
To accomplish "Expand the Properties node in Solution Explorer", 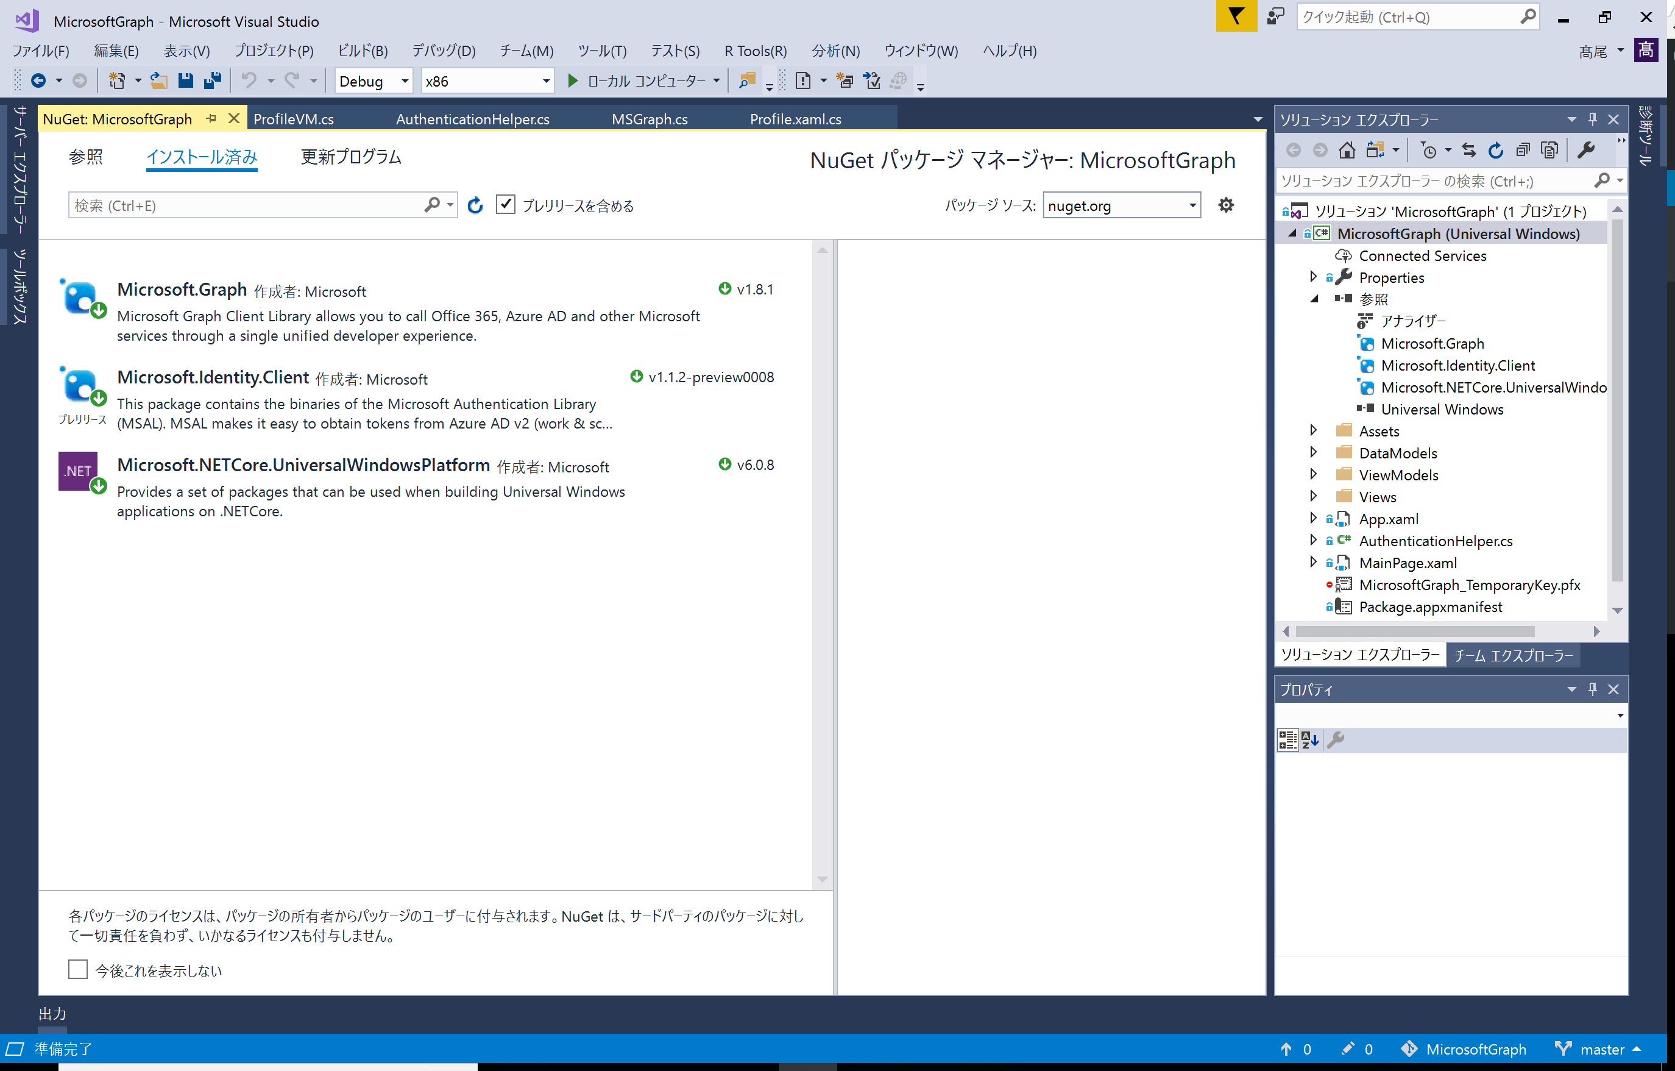I will pyautogui.click(x=1313, y=277).
